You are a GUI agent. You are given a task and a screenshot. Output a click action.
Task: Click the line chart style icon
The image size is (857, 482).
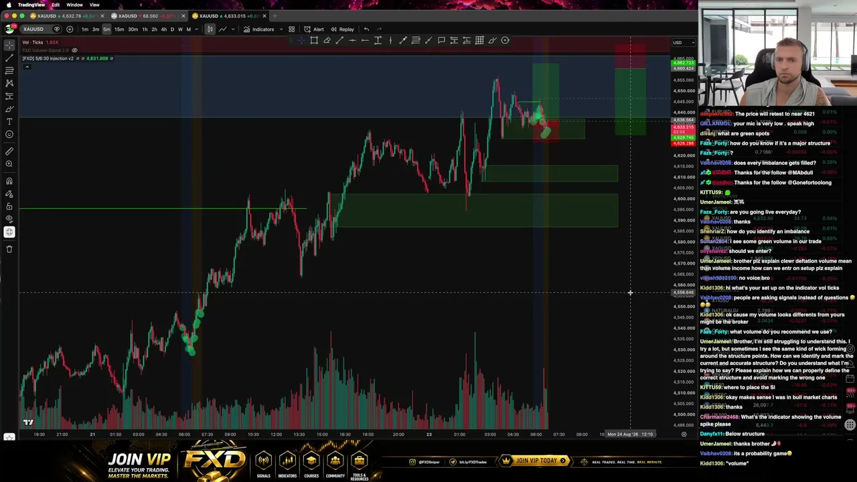coord(223,29)
